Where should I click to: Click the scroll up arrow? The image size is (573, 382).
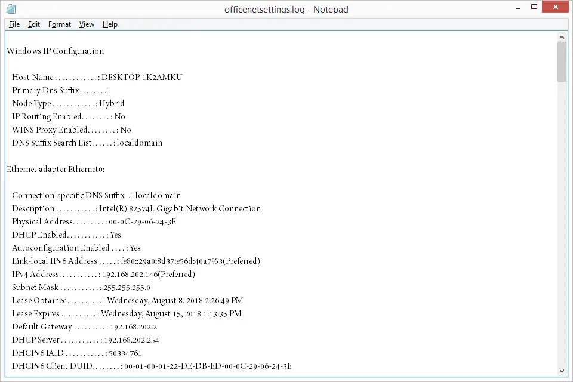tap(562, 37)
